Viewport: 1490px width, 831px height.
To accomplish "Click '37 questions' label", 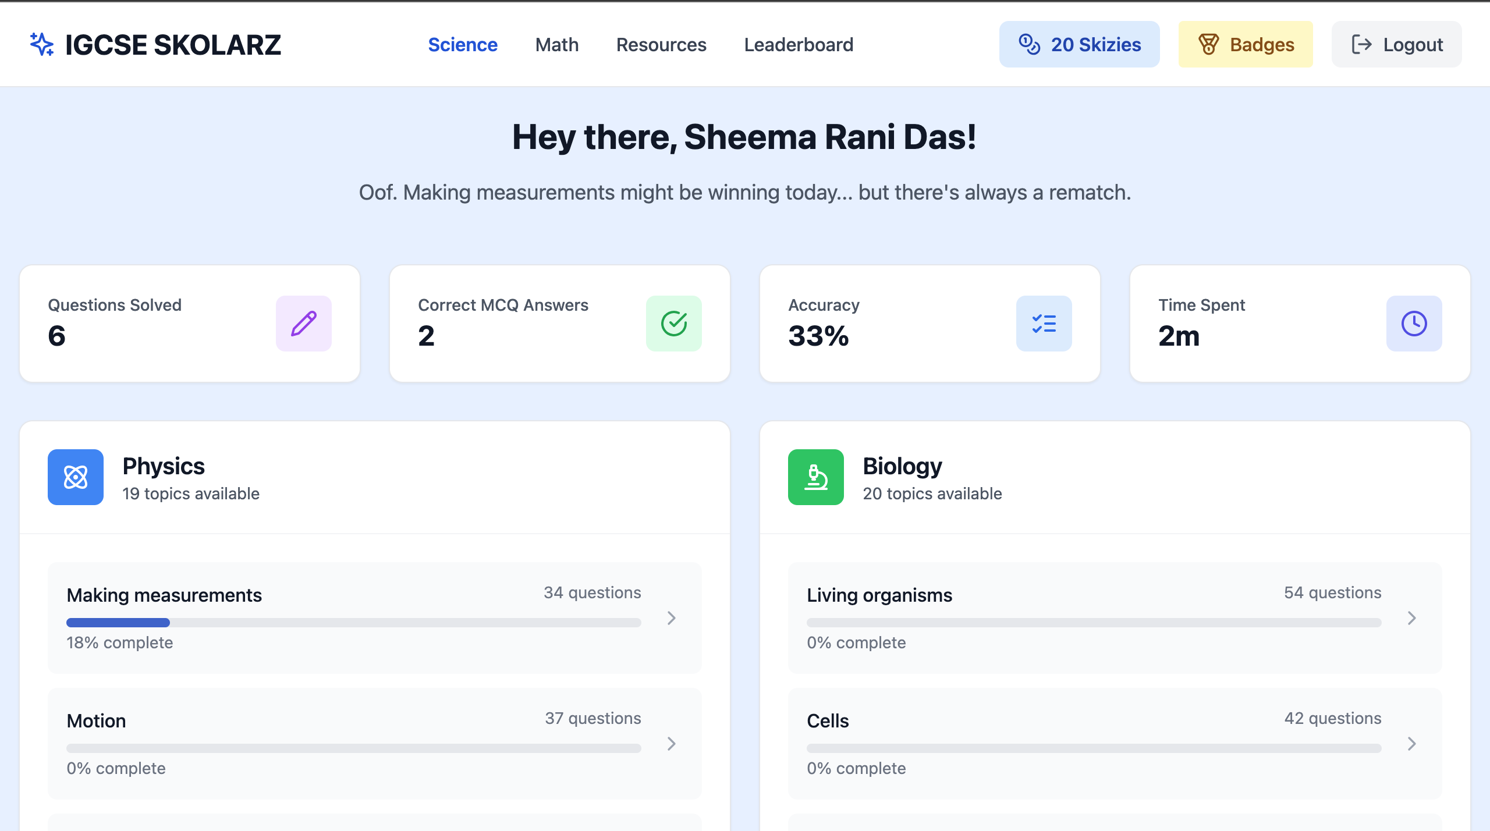I will 593,718.
